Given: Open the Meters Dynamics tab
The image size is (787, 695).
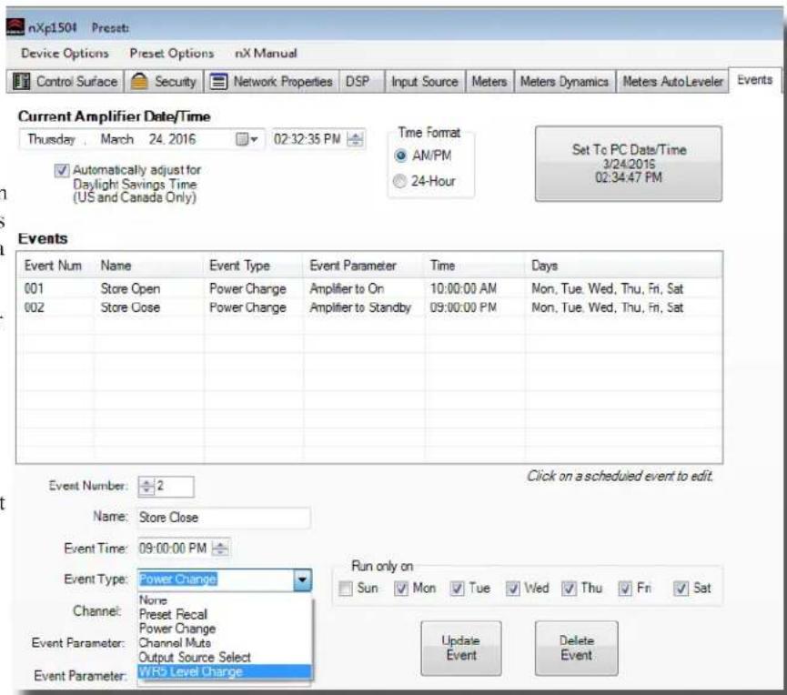Looking at the screenshot, I should click(564, 81).
